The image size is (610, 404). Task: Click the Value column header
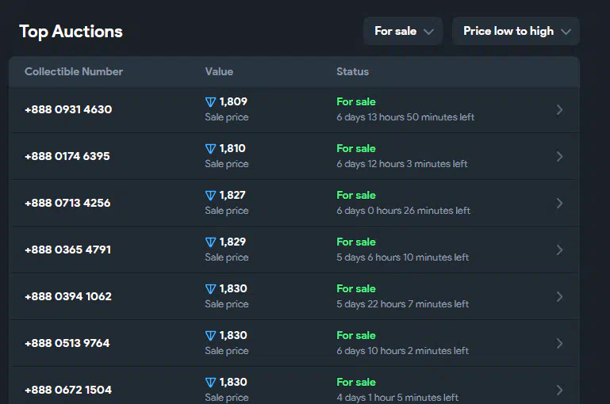pyautogui.click(x=219, y=71)
